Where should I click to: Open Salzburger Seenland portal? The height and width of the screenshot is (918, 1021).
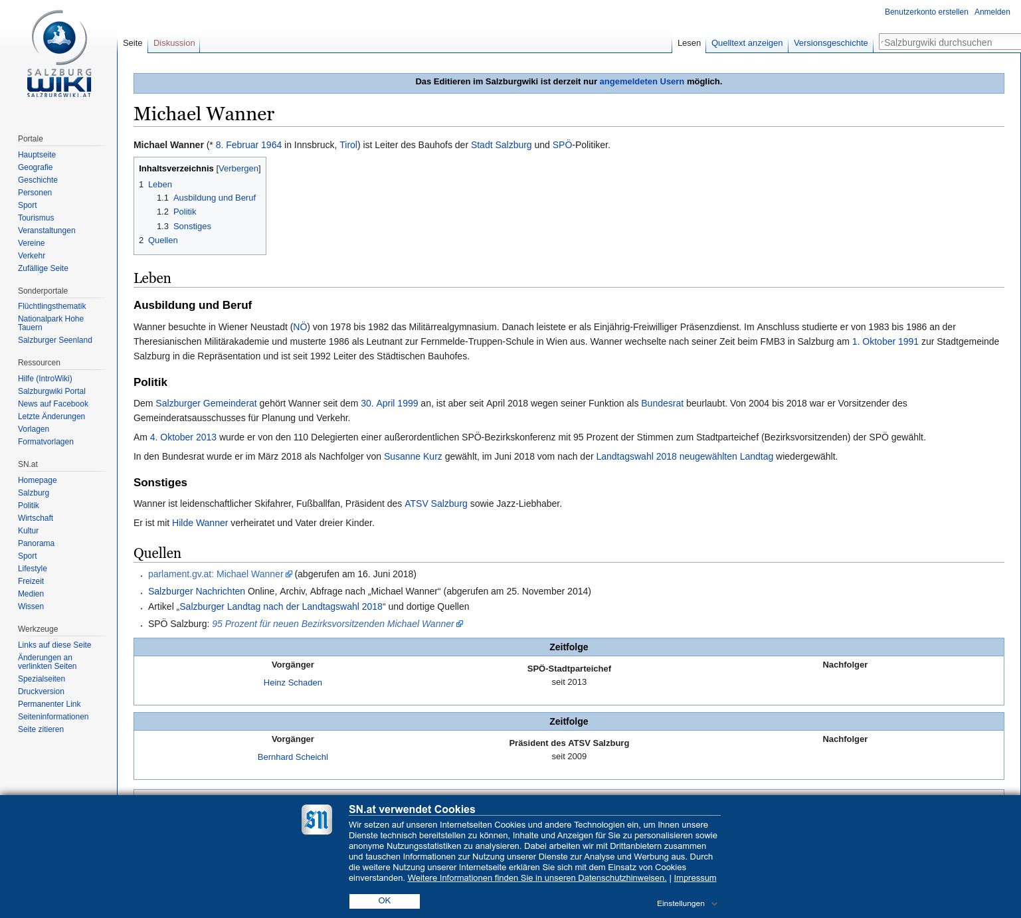coord(55,340)
